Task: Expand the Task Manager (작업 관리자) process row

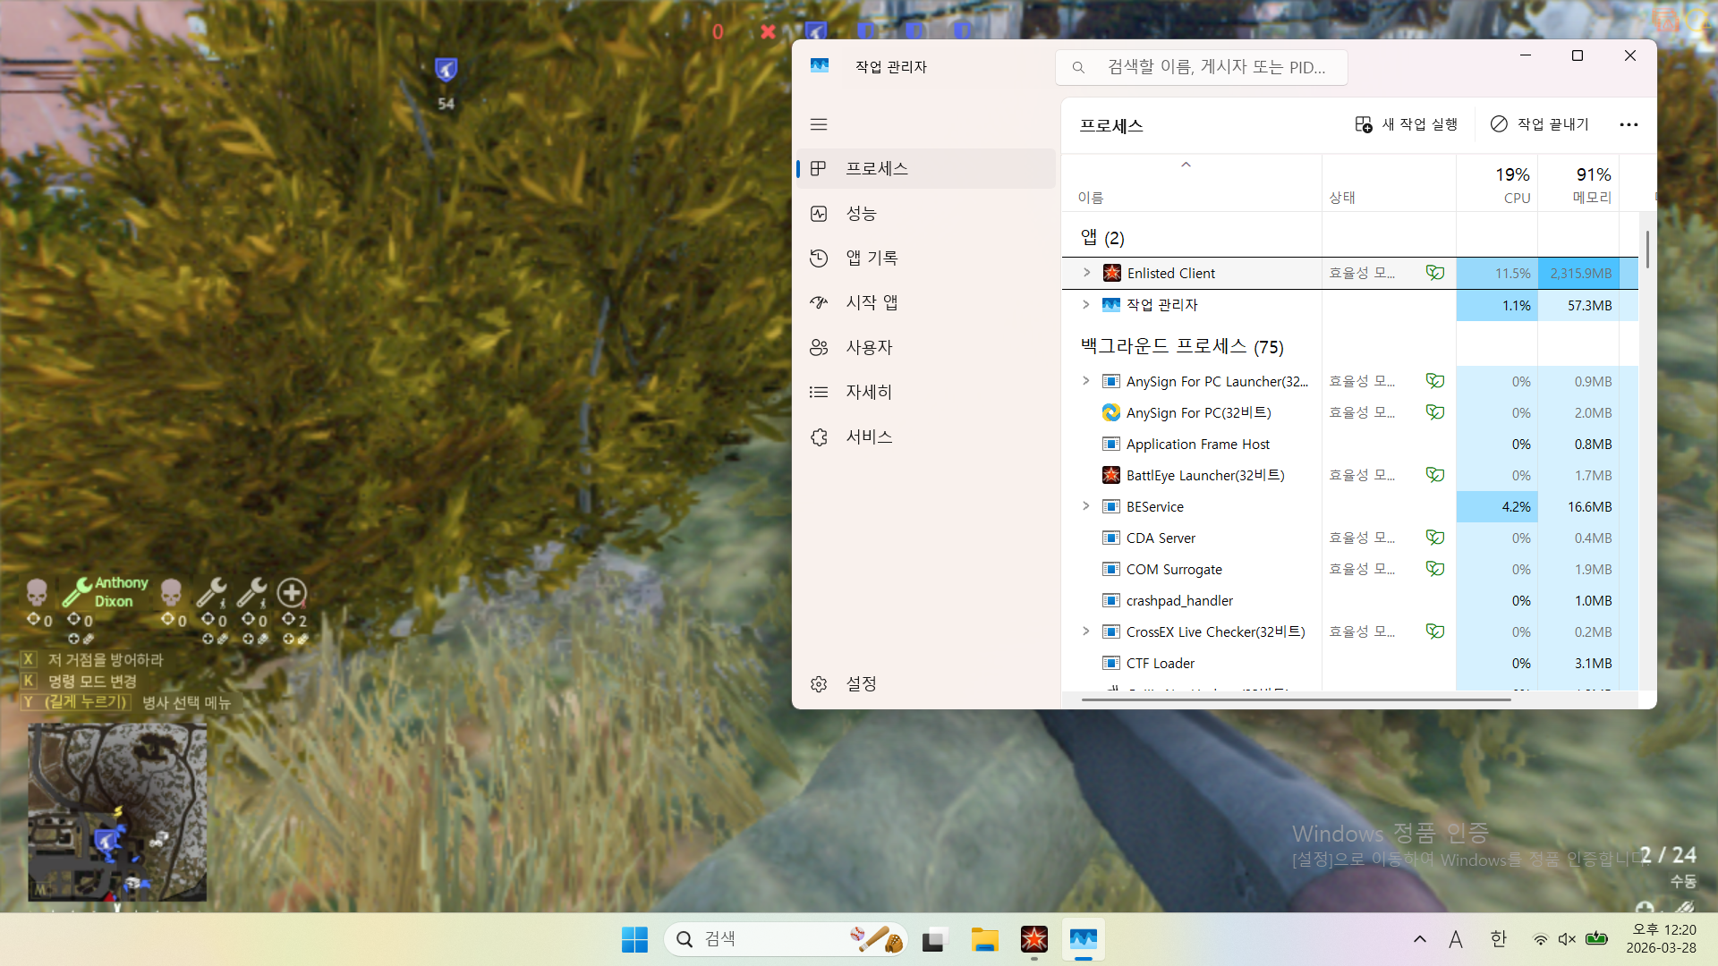Action: pos(1086,305)
